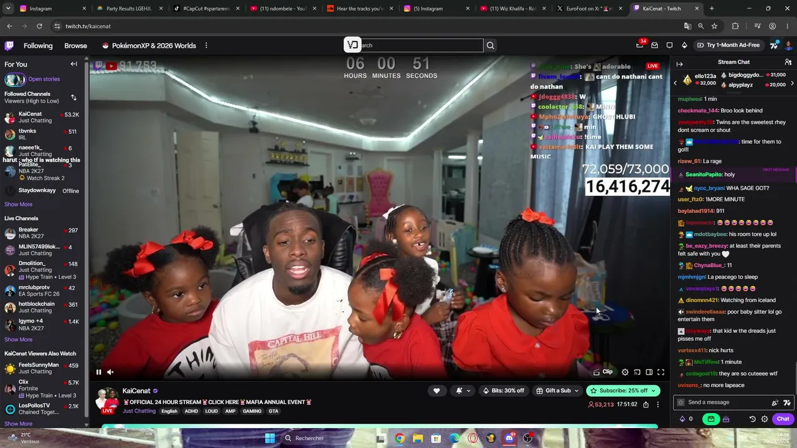This screenshot has height=448, width=797.
Task: Click Subscribe: 25% off button
Action: (623, 391)
